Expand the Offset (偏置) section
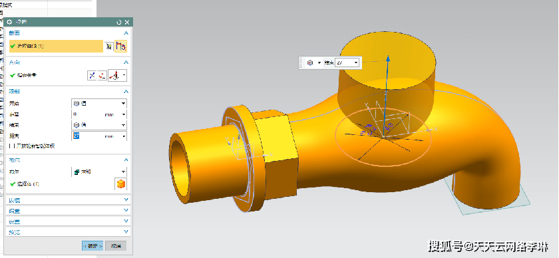 pos(68,211)
